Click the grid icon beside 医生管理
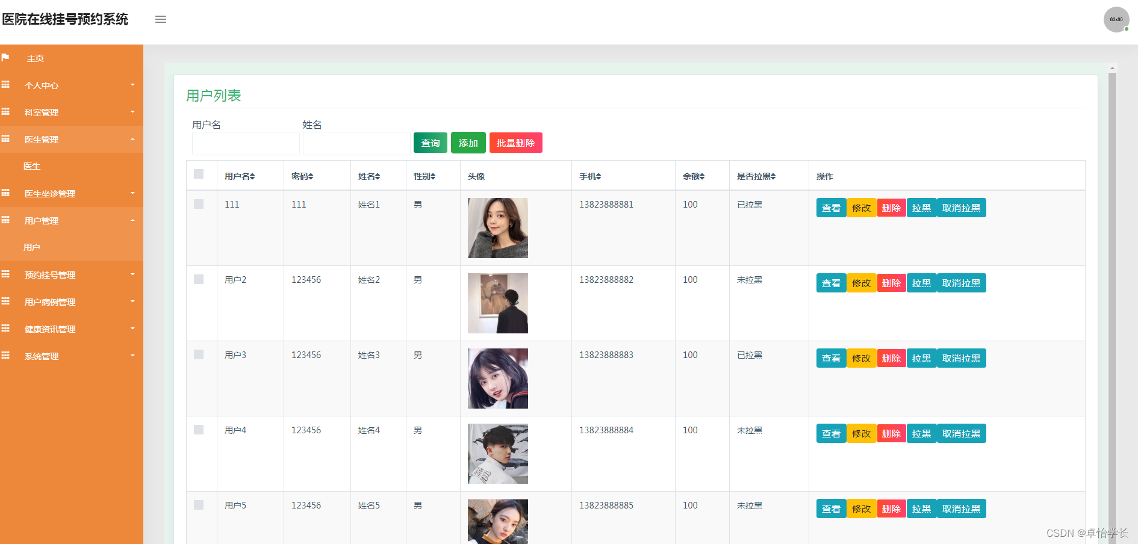 (5, 139)
